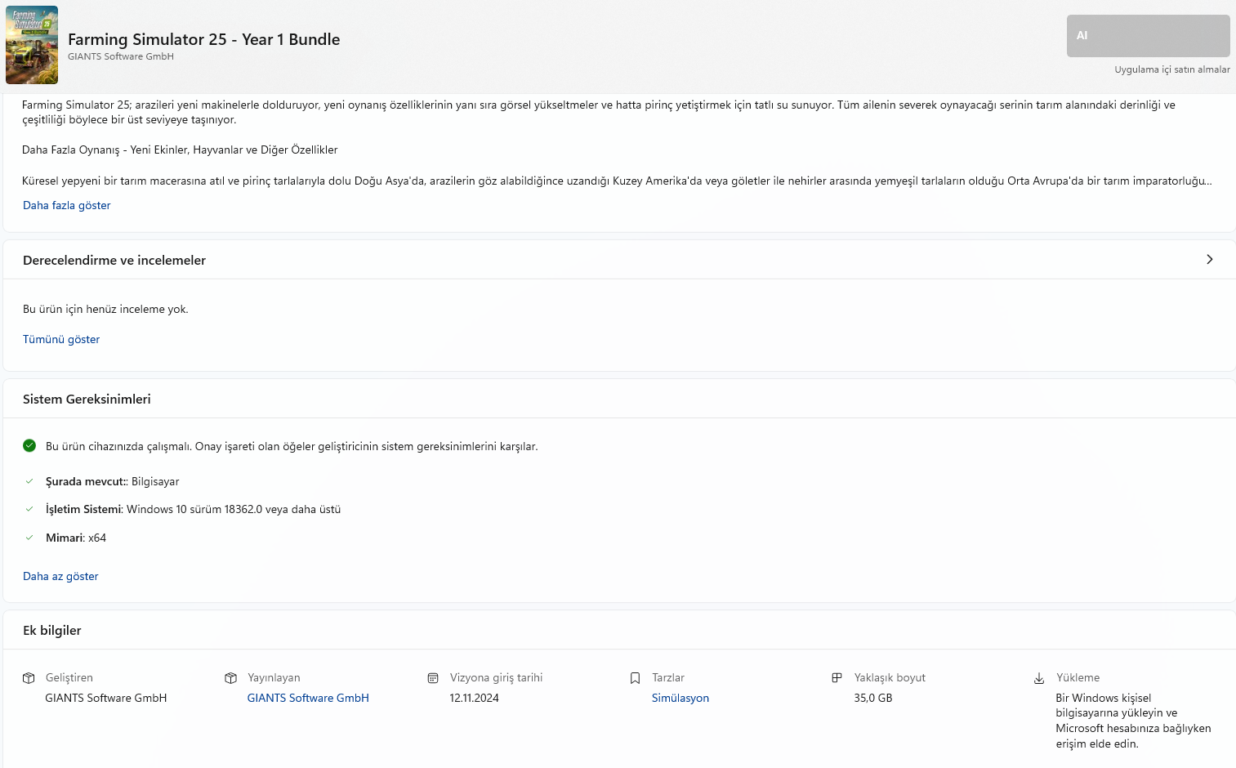
Task: Click the Yükleme download icon
Action: pos(1039,678)
